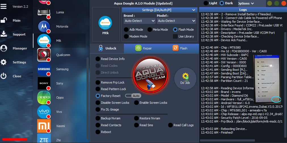Click the Close power icon

point(4,76)
